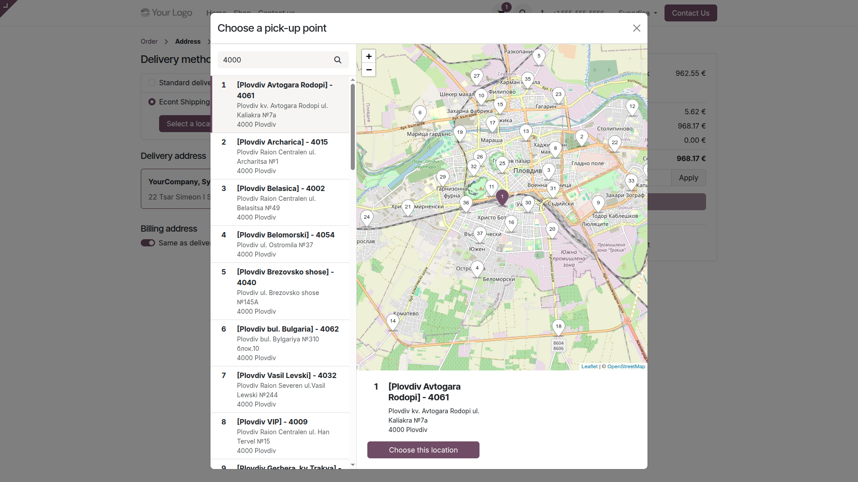Select map marker number 4
Screen dimensions: 858x482
pyautogui.click(x=477, y=269)
